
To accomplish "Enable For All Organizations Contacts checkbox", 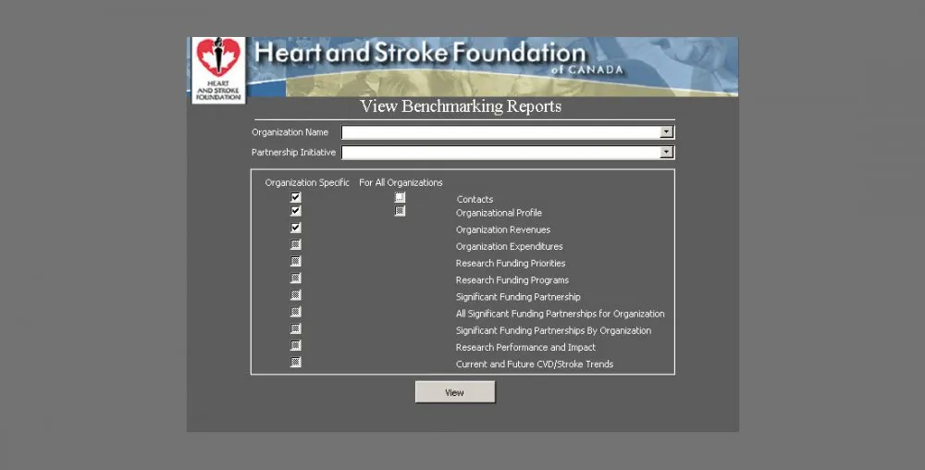I will pos(400,198).
